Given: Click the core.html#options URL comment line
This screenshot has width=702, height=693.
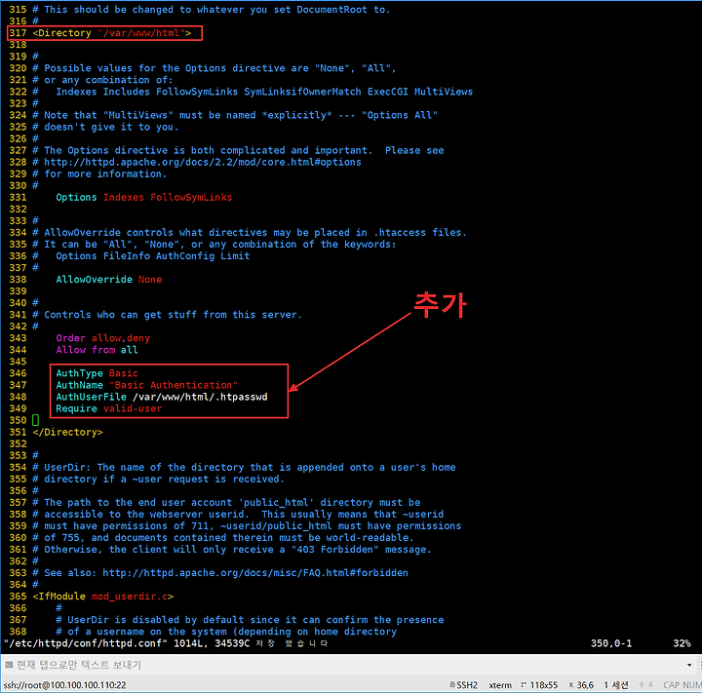Looking at the screenshot, I should [x=197, y=162].
